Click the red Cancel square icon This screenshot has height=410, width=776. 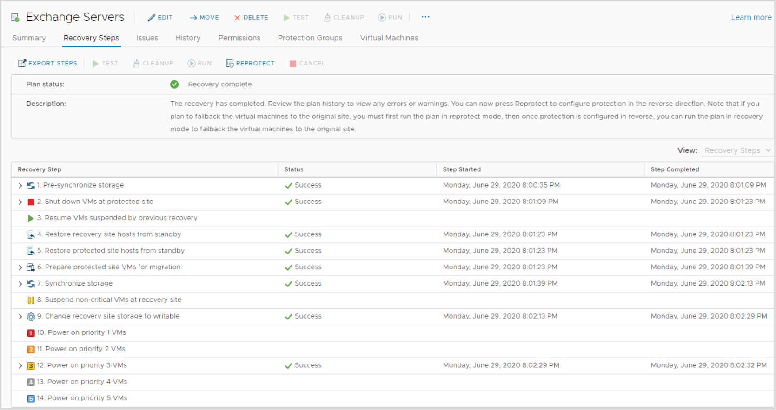coord(293,64)
